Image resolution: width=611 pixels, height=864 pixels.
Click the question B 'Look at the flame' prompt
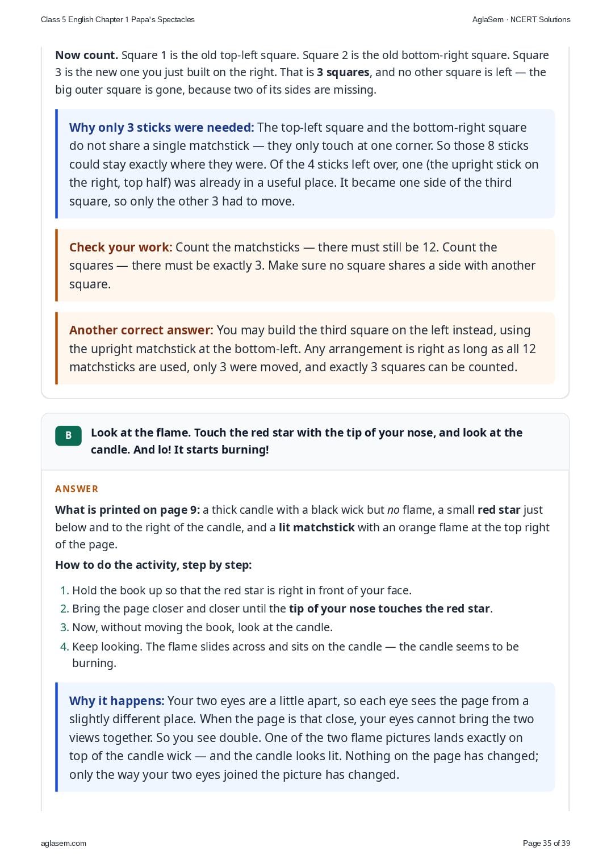[307, 441]
